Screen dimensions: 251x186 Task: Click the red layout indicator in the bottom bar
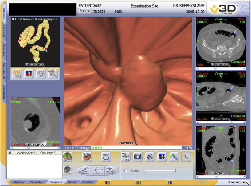pyautogui.click(x=108, y=182)
